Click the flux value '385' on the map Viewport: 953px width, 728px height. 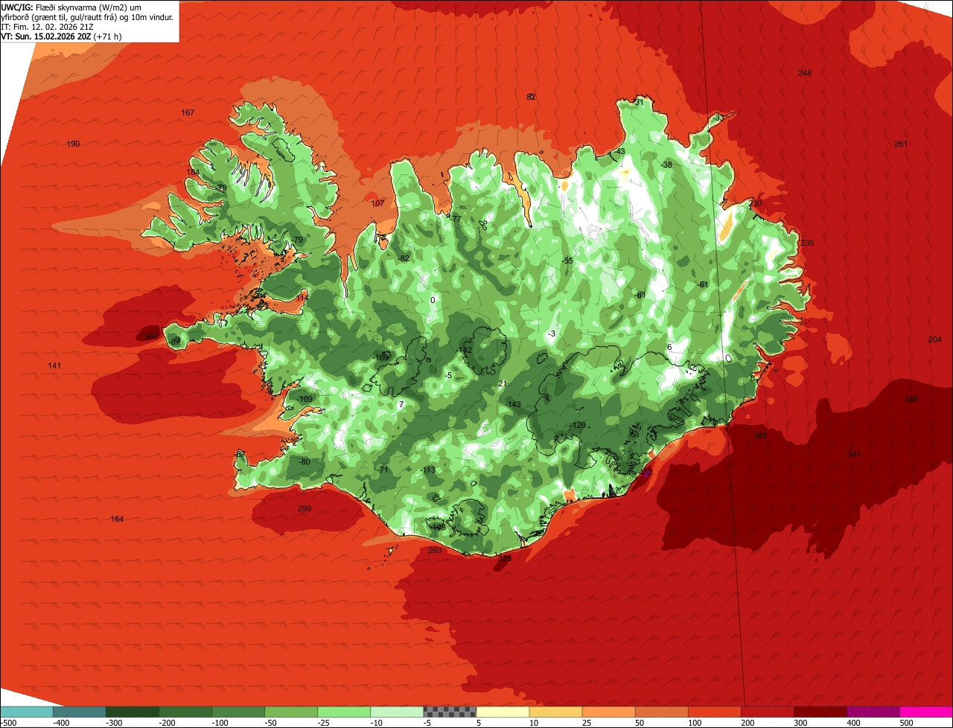pos(760,435)
